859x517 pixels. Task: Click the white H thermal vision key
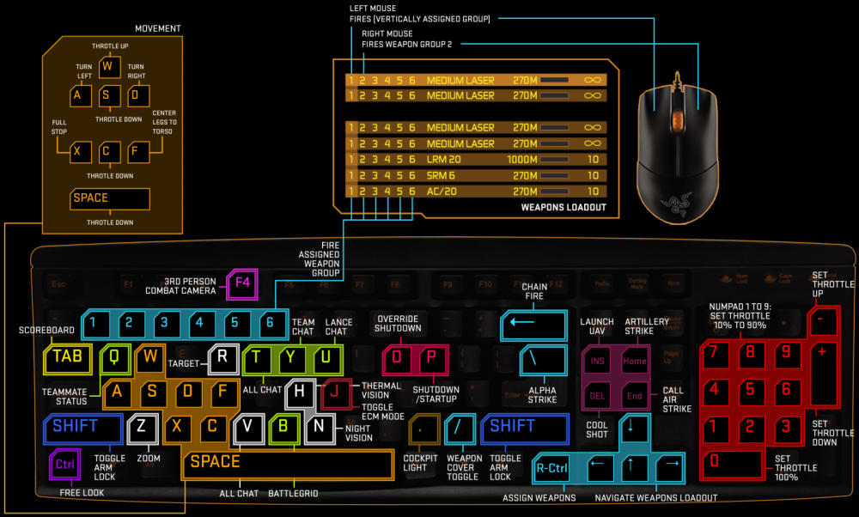pyautogui.click(x=300, y=393)
